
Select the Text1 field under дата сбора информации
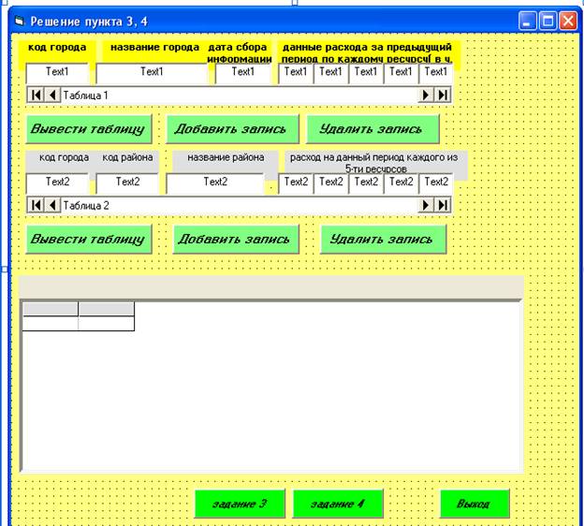(243, 72)
